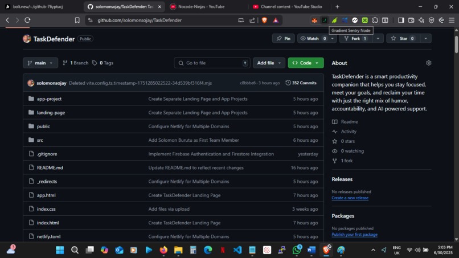Open the Brave wallet icon
459x258 pixels.
411,20
